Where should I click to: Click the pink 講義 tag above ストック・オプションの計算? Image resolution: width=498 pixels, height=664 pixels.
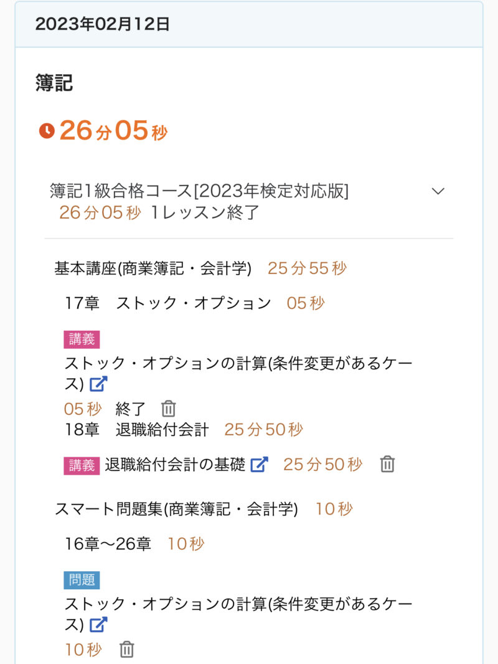point(82,339)
